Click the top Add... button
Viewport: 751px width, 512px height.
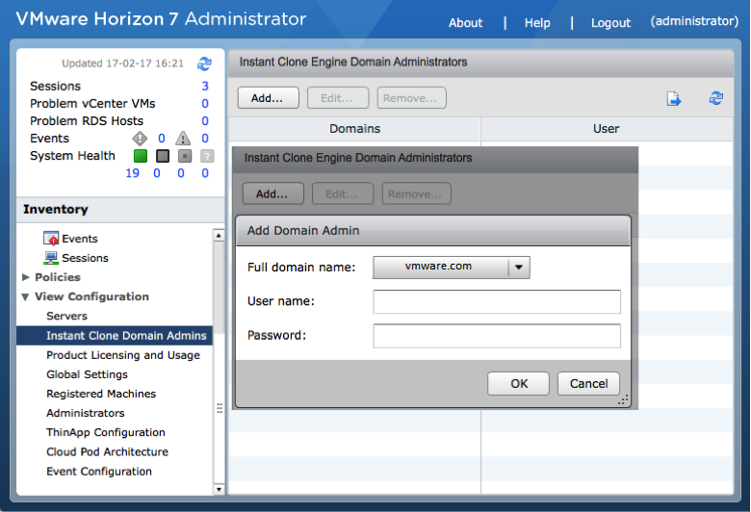(x=269, y=98)
